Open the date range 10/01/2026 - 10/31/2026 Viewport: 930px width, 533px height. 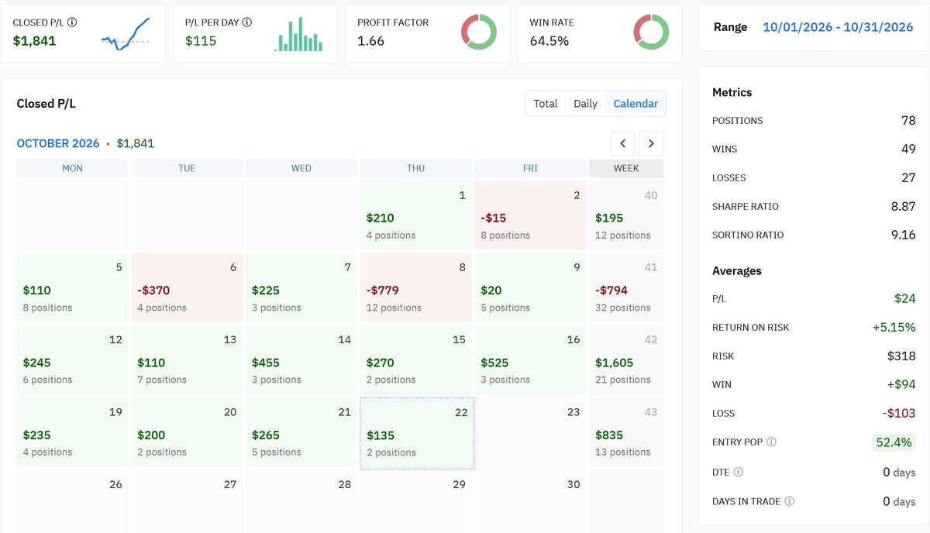pyautogui.click(x=838, y=27)
